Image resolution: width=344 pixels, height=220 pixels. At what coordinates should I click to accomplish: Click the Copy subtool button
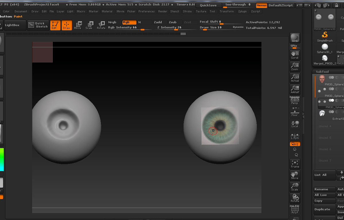[x=325, y=201]
